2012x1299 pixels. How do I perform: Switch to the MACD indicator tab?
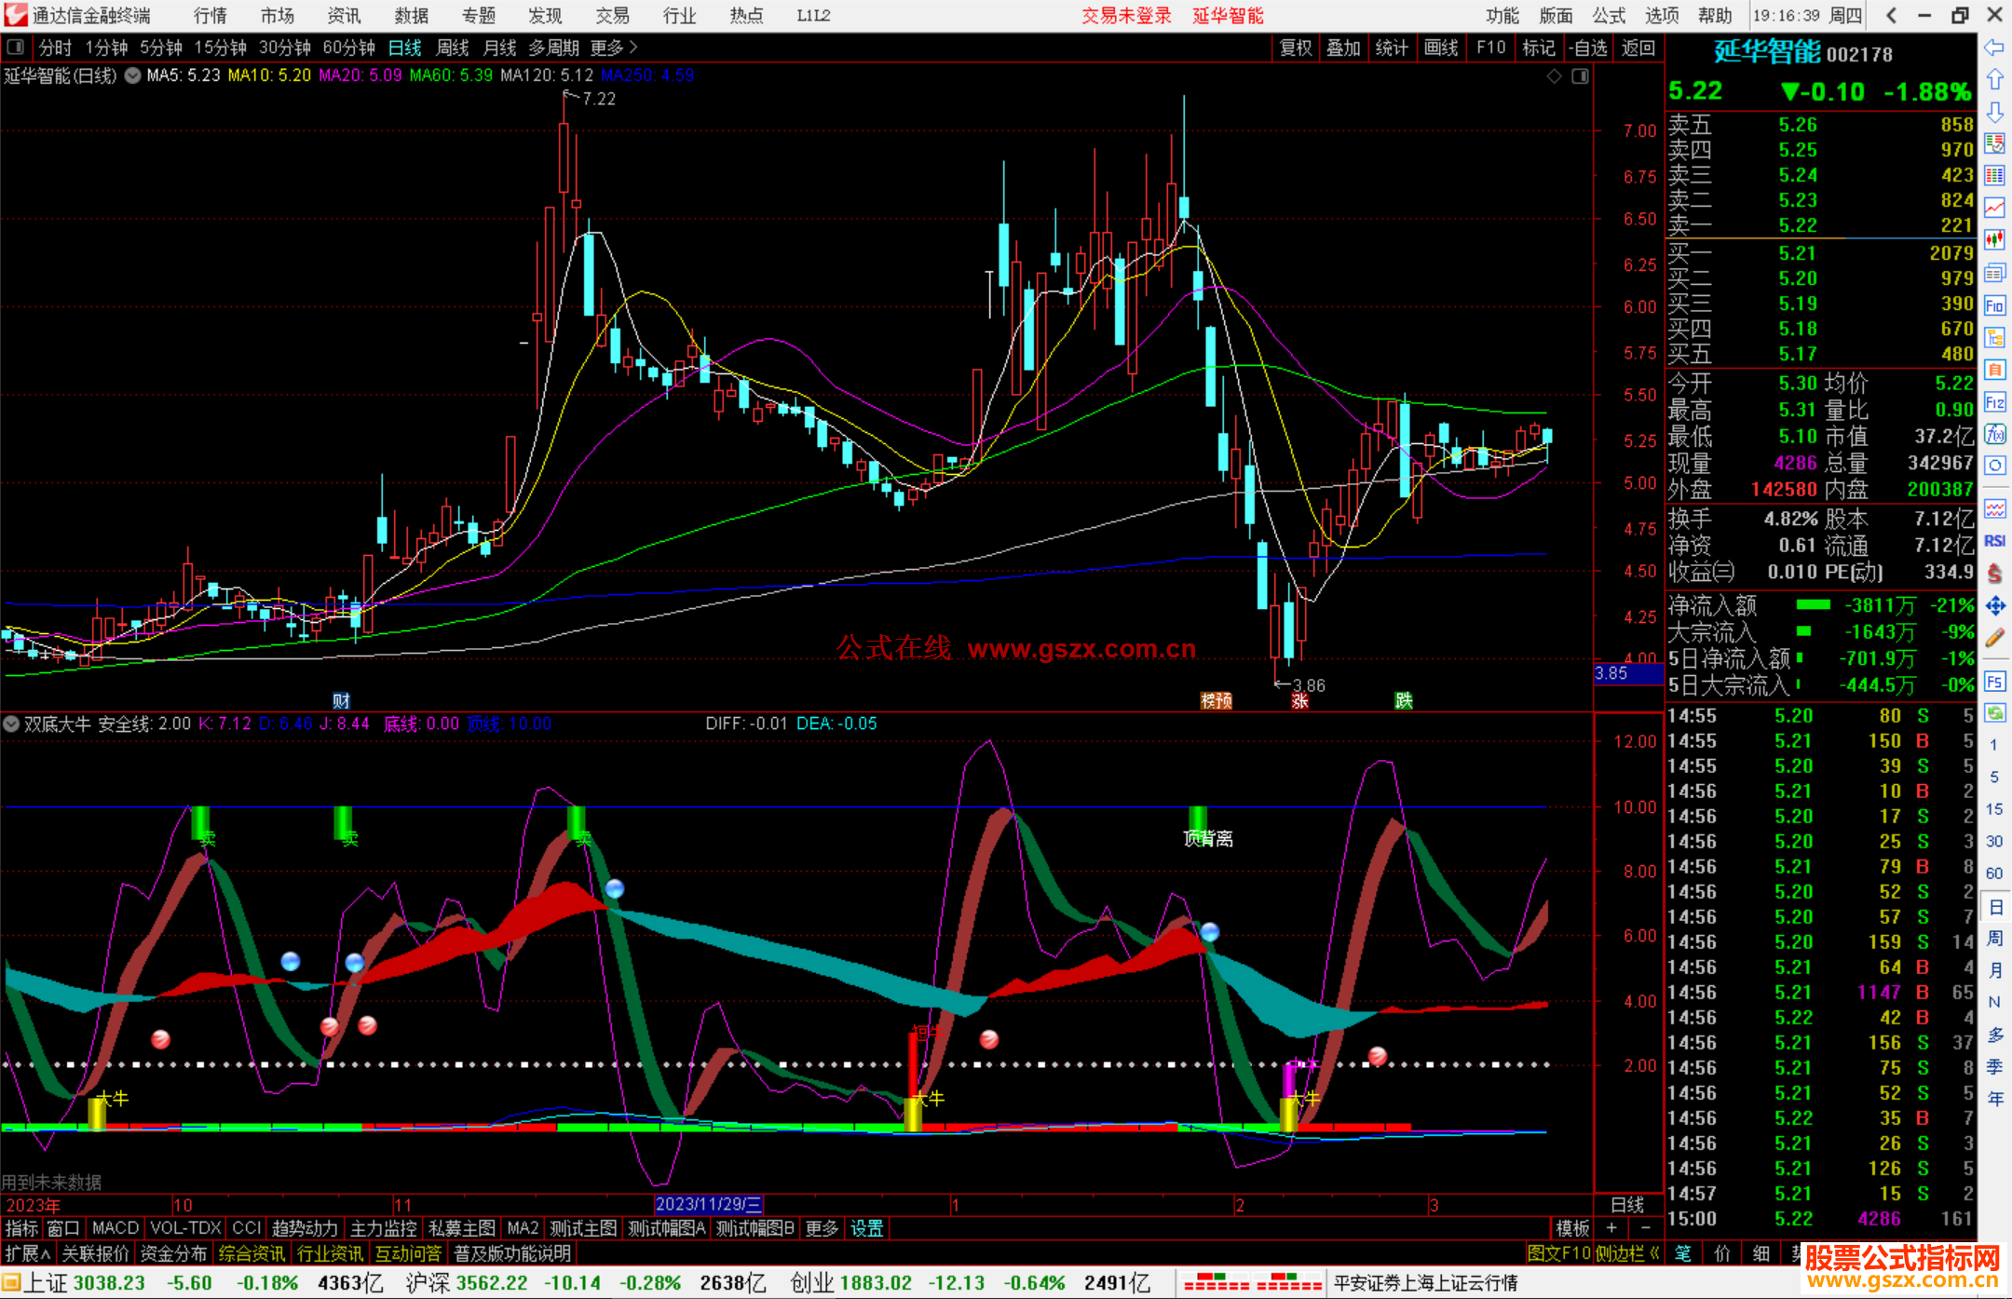coord(115,1228)
